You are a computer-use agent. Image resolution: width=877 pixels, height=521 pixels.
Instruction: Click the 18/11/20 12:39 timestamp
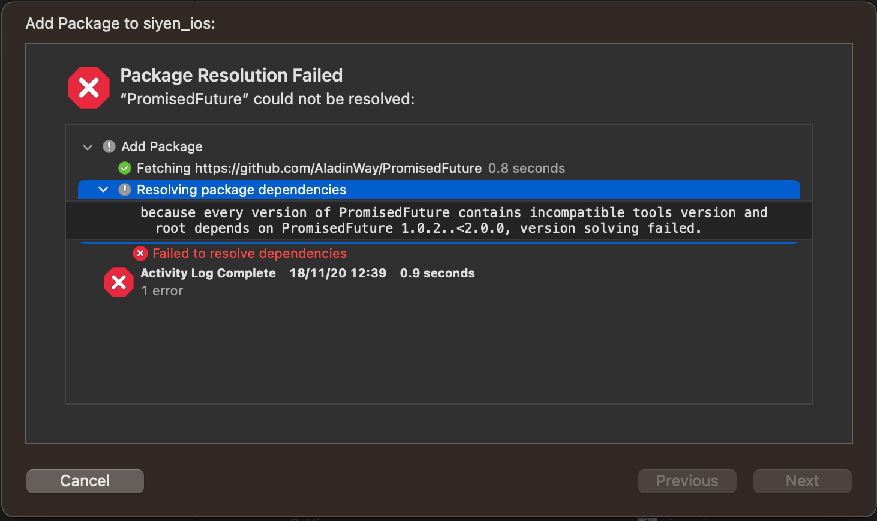click(338, 273)
